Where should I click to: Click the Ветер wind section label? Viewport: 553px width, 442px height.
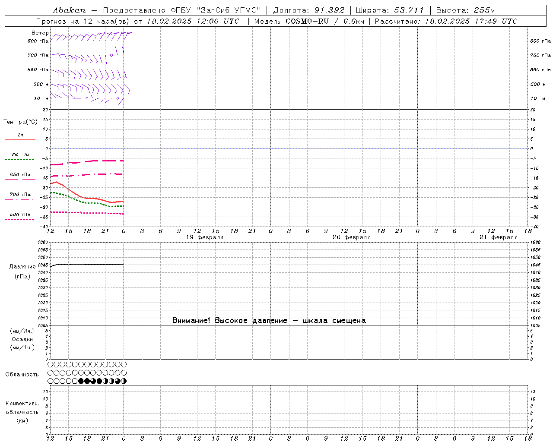coord(40,33)
